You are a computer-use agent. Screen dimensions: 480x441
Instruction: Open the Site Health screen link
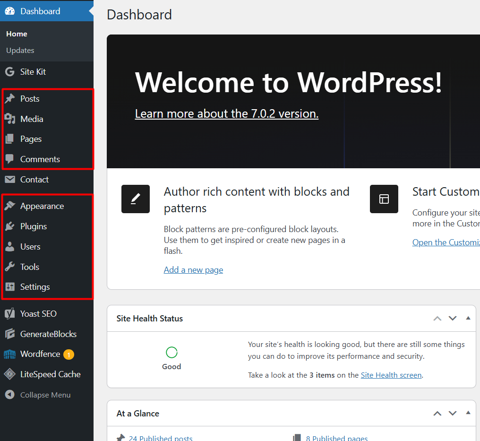(x=391, y=375)
